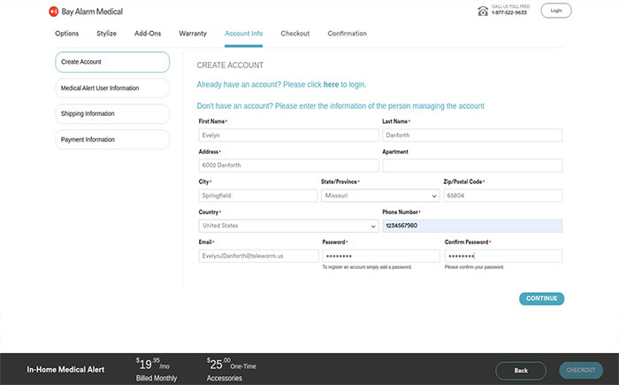Click the 'Accessories' footer label
Image resolution: width=619 pixels, height=385 pixels.
(x=225, y=378)
